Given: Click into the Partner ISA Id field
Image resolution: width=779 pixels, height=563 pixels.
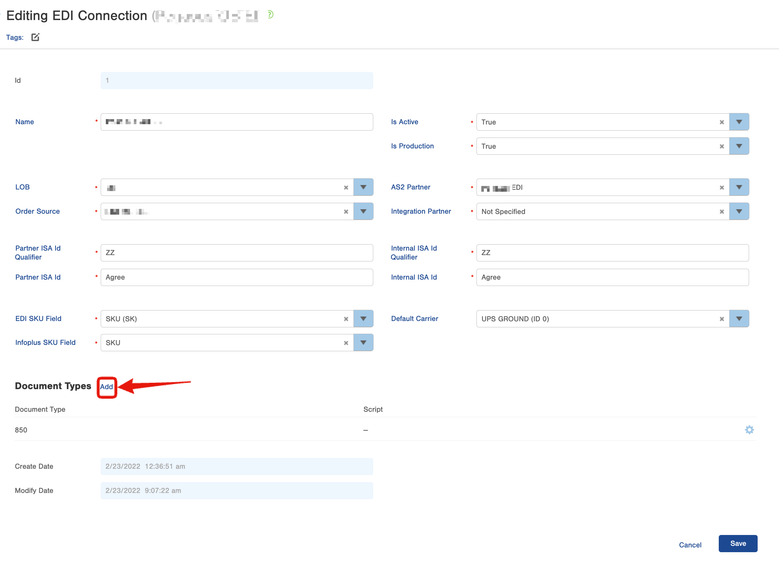Looking at the screenshot, I should coord(237,277).
